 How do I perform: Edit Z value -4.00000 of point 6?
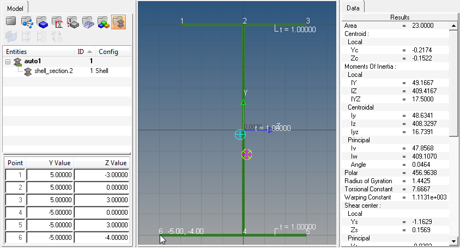click(101, 238)
